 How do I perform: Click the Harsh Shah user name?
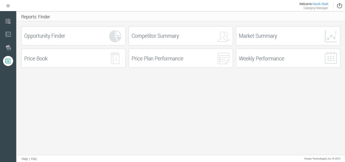click(320, 4)
